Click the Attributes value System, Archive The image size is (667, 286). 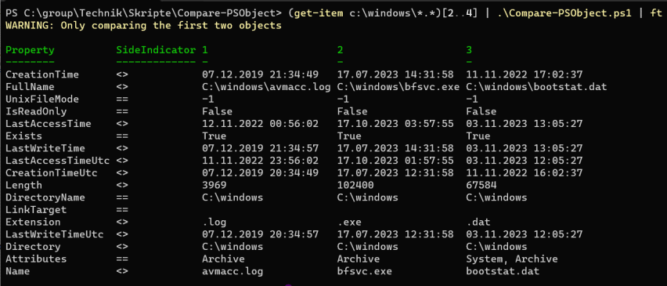point(512,259)
